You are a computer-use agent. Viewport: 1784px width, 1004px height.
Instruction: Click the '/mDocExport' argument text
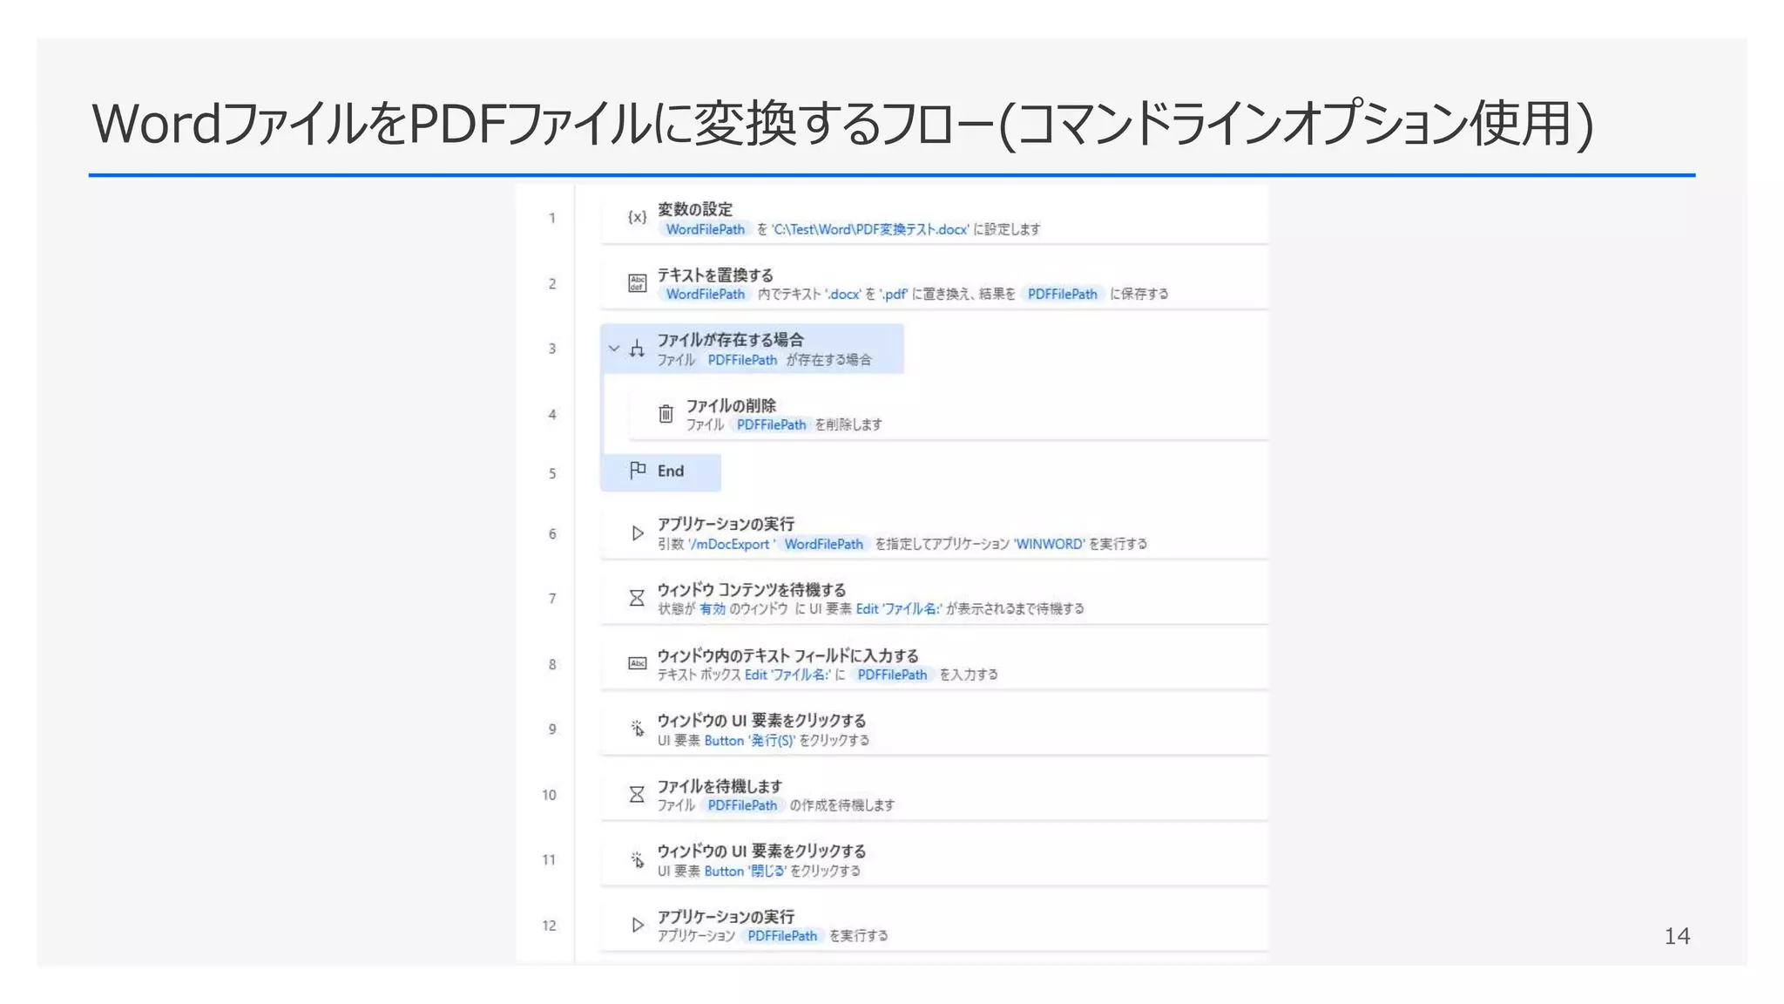point(730,544)
